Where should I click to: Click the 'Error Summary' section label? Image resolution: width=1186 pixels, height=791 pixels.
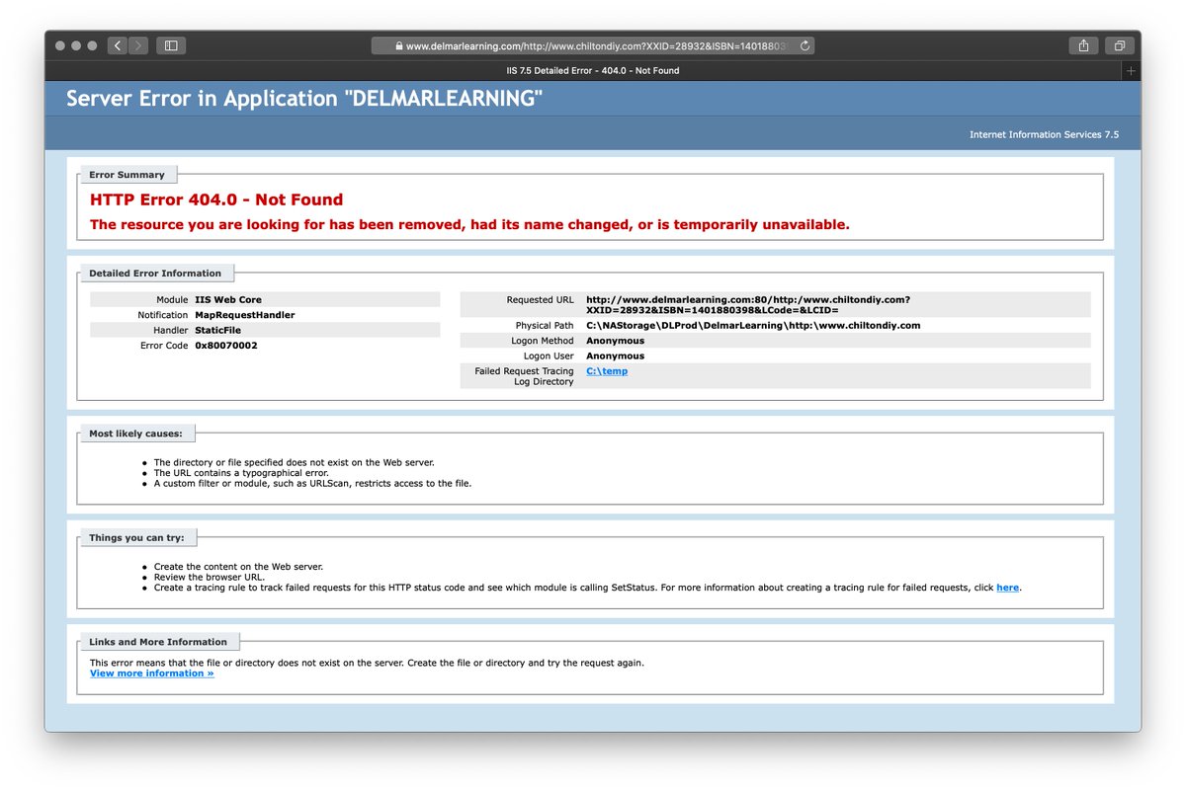(x=127, y=175)
